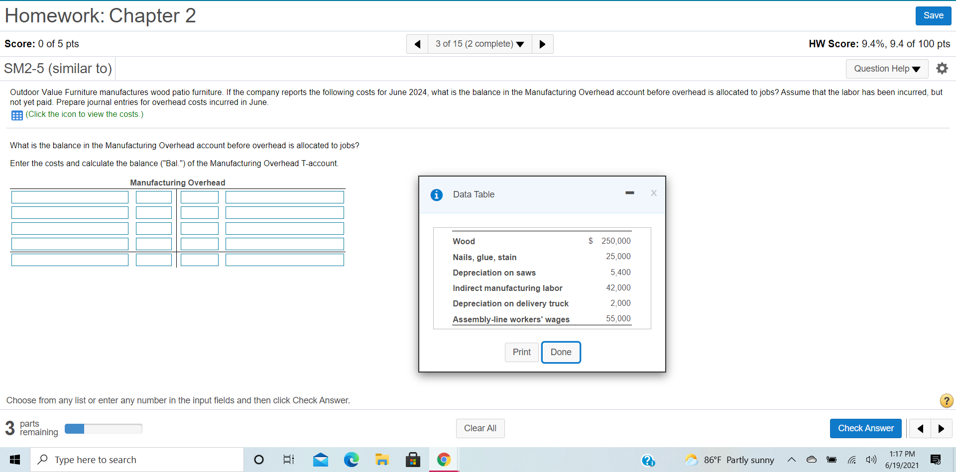Click 'Depreciation on delivery truck' label
Image resolution: width=956 pixels, height=472 pixels.
510,304
